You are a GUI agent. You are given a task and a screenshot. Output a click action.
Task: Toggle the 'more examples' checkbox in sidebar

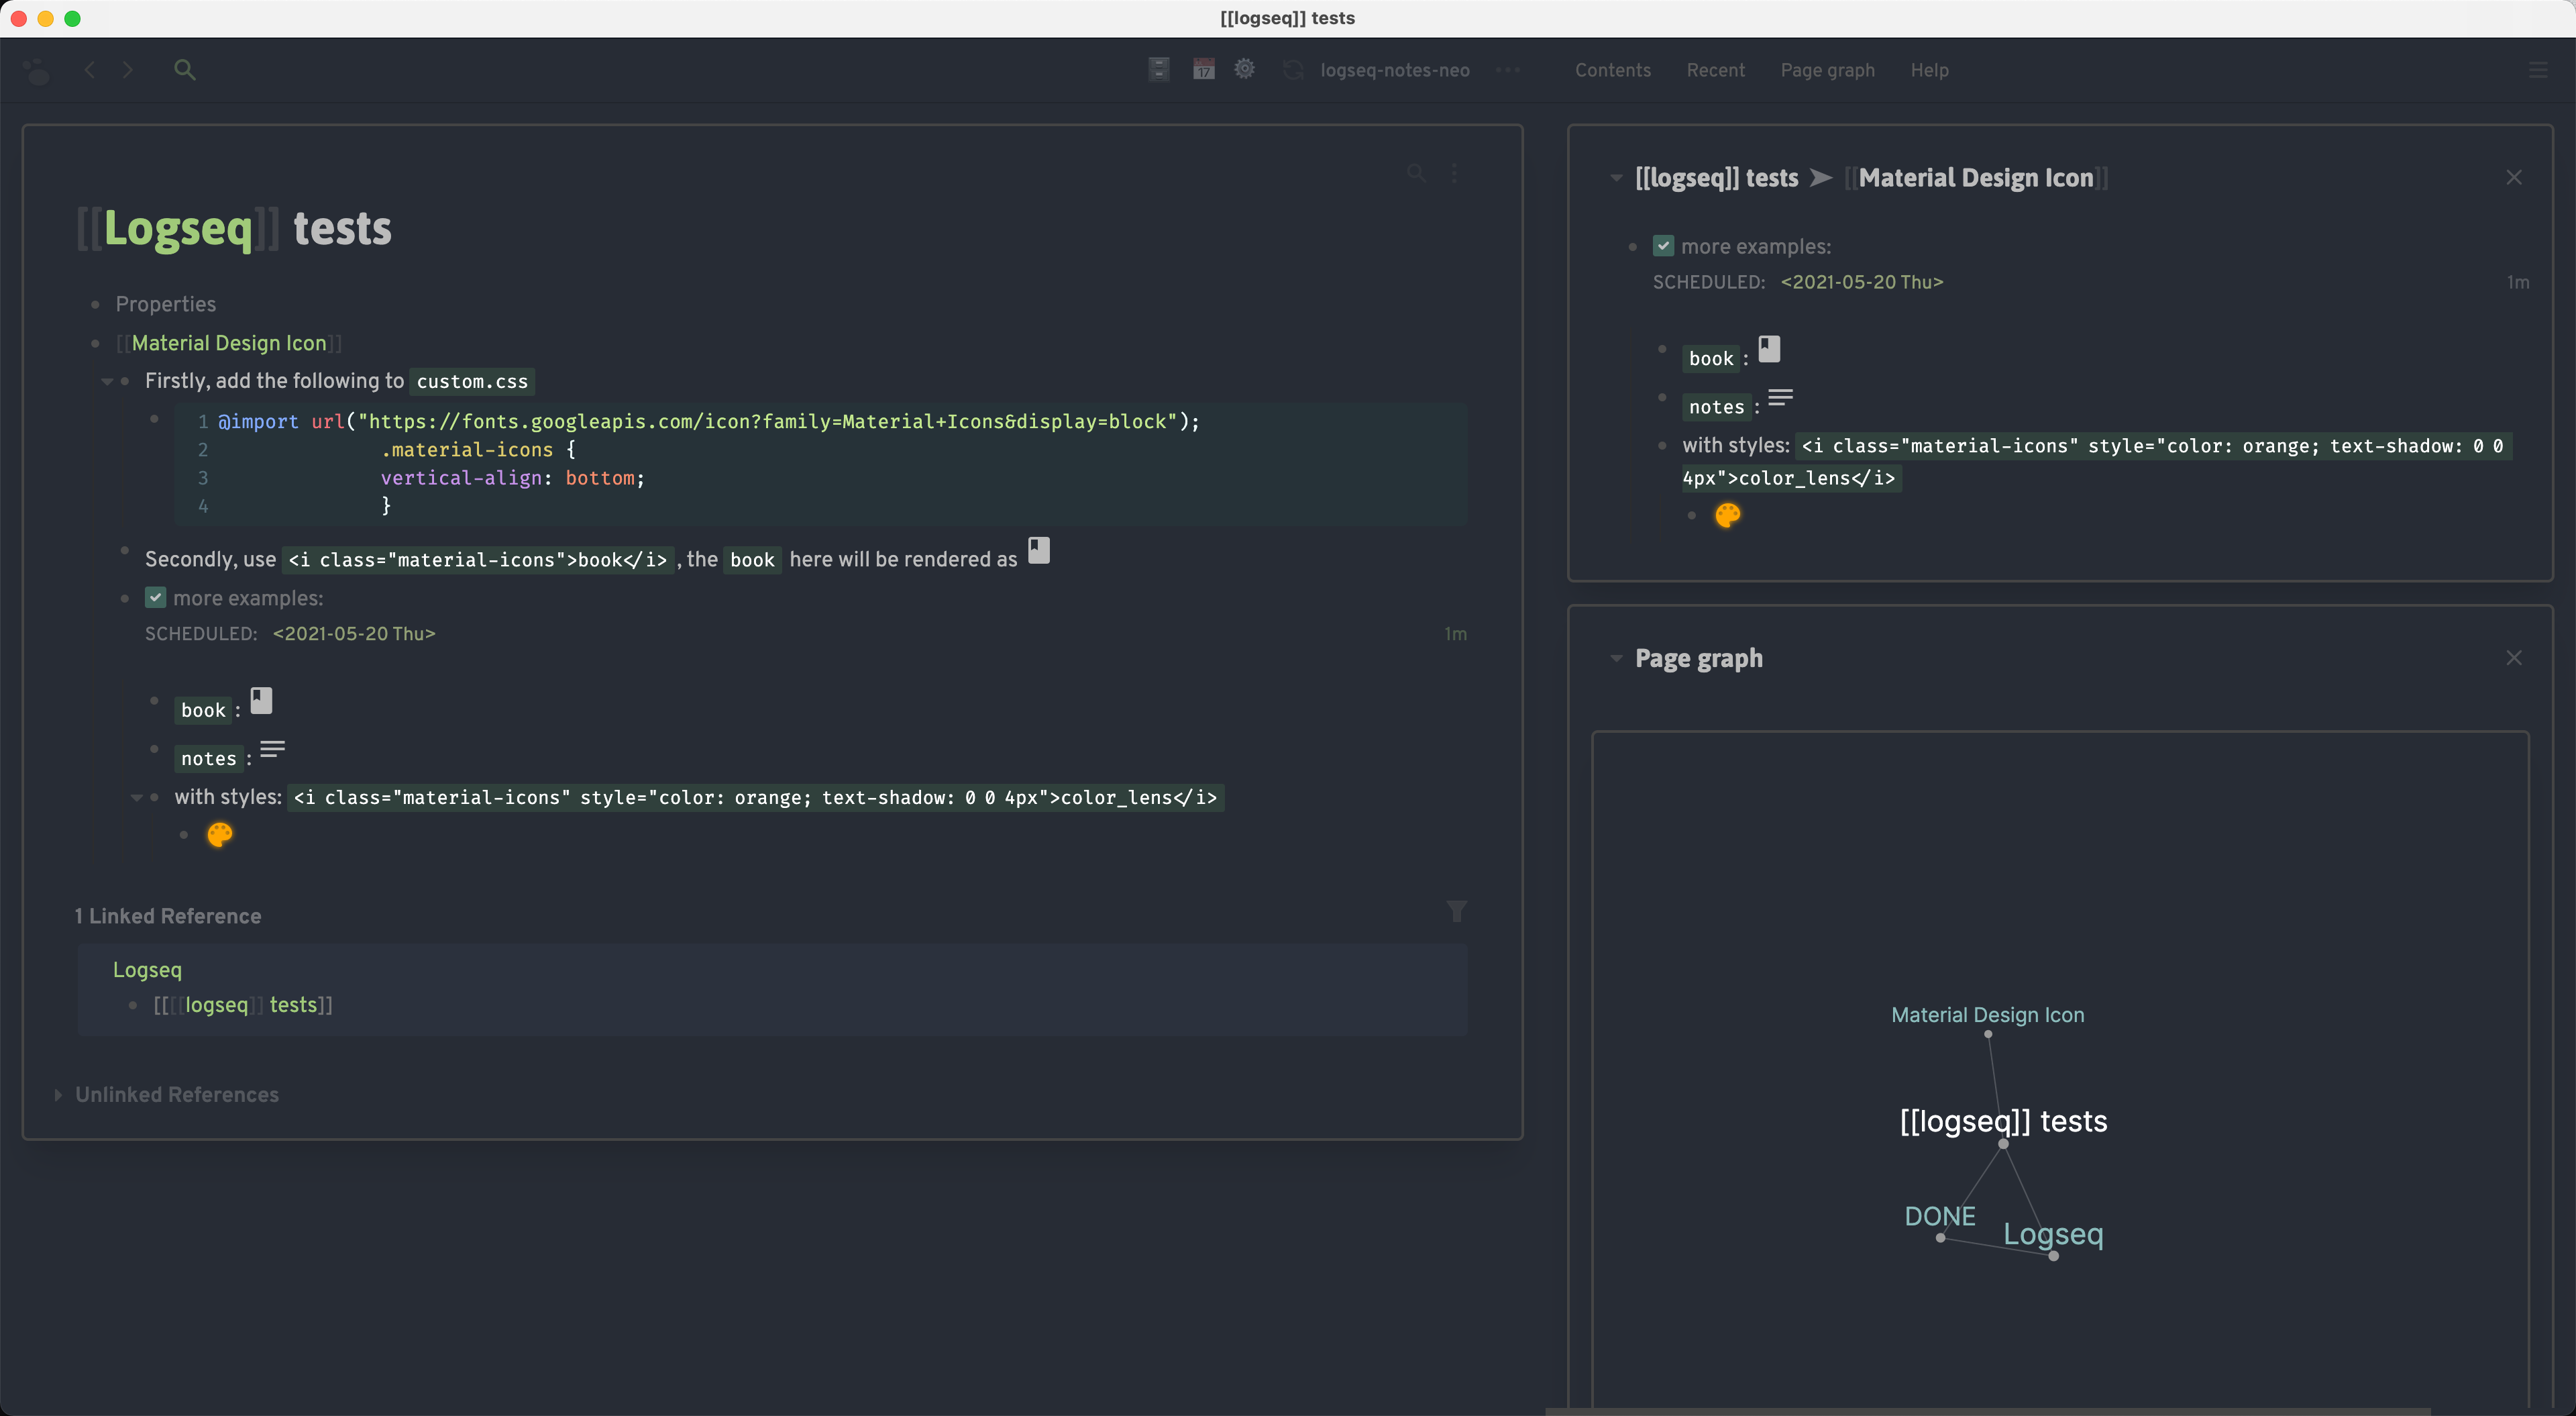(1663, 246)
